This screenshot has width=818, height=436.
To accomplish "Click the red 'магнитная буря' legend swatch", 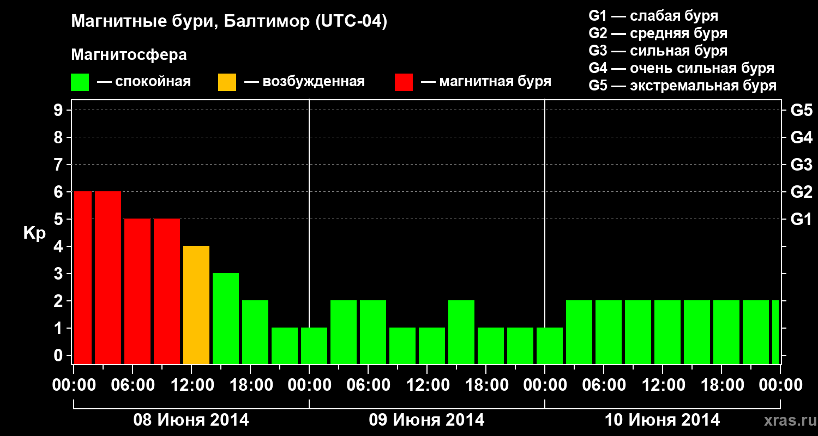I will click(404, 82).
